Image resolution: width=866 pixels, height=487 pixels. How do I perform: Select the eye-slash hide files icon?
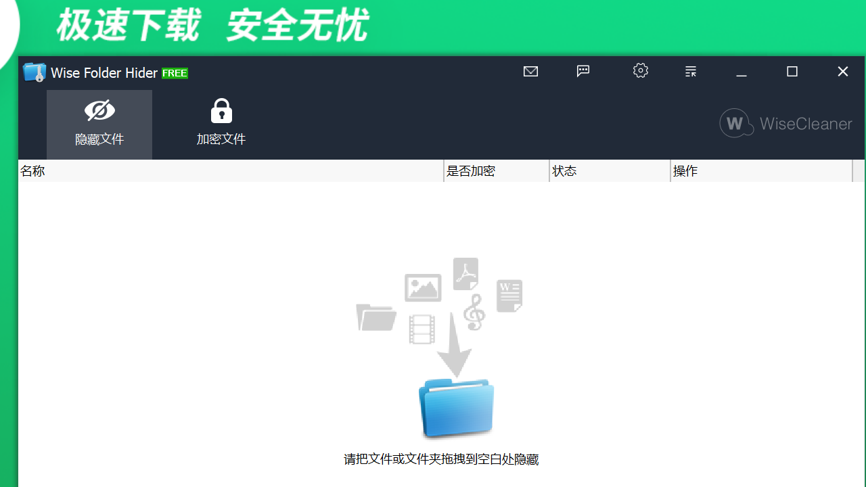tap(99, 110)
